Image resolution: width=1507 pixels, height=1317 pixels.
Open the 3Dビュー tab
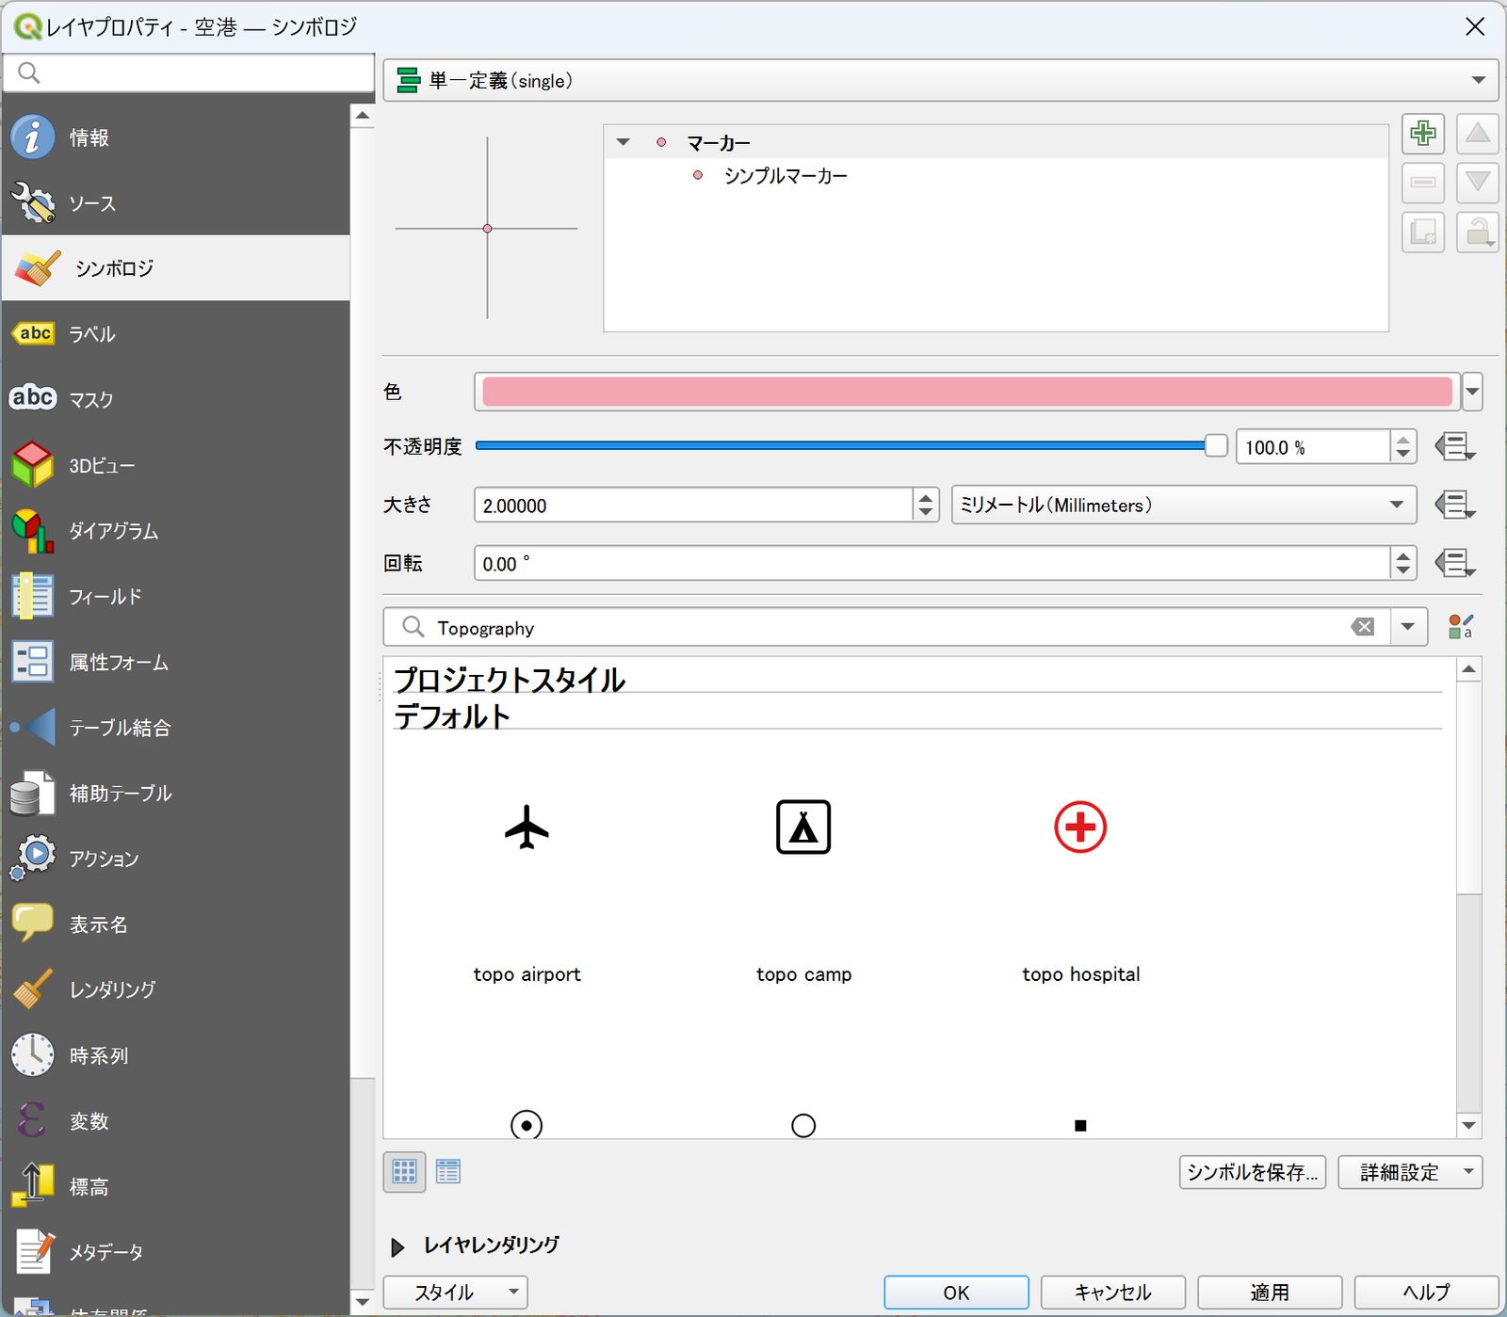175,465
